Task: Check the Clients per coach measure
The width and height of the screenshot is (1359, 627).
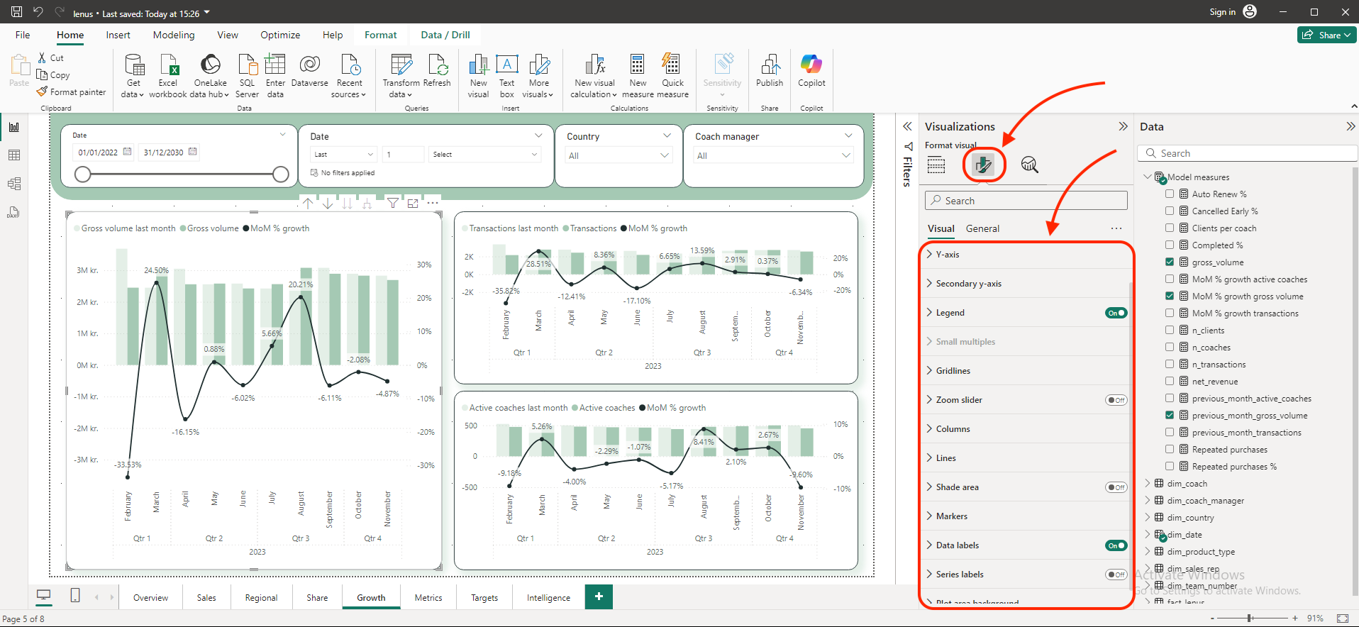Action: click(1170, 228)
